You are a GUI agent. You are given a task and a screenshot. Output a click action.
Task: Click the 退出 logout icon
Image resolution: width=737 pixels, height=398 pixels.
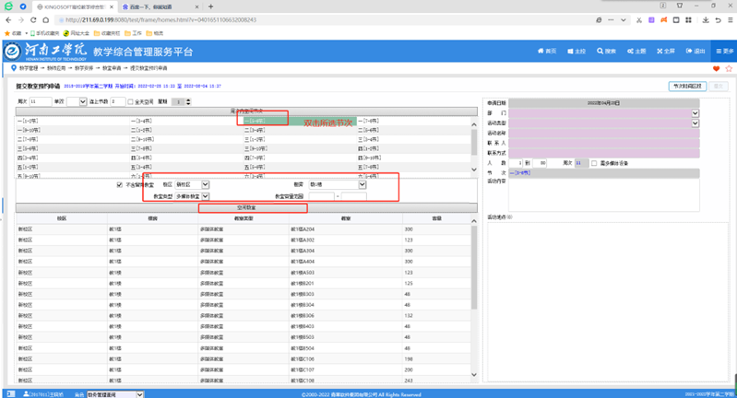[695, 52]
